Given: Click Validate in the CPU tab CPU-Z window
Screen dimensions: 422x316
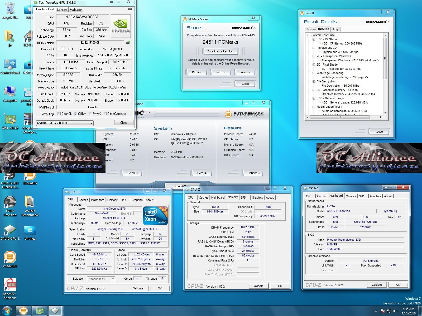Looking at the screenshot, I should pyautogui.click(x=138, y=288).
